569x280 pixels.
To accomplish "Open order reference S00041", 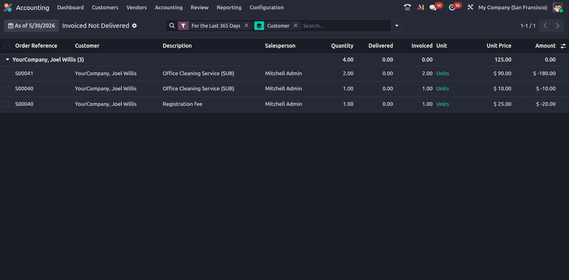I will click(x=24, y=73).
